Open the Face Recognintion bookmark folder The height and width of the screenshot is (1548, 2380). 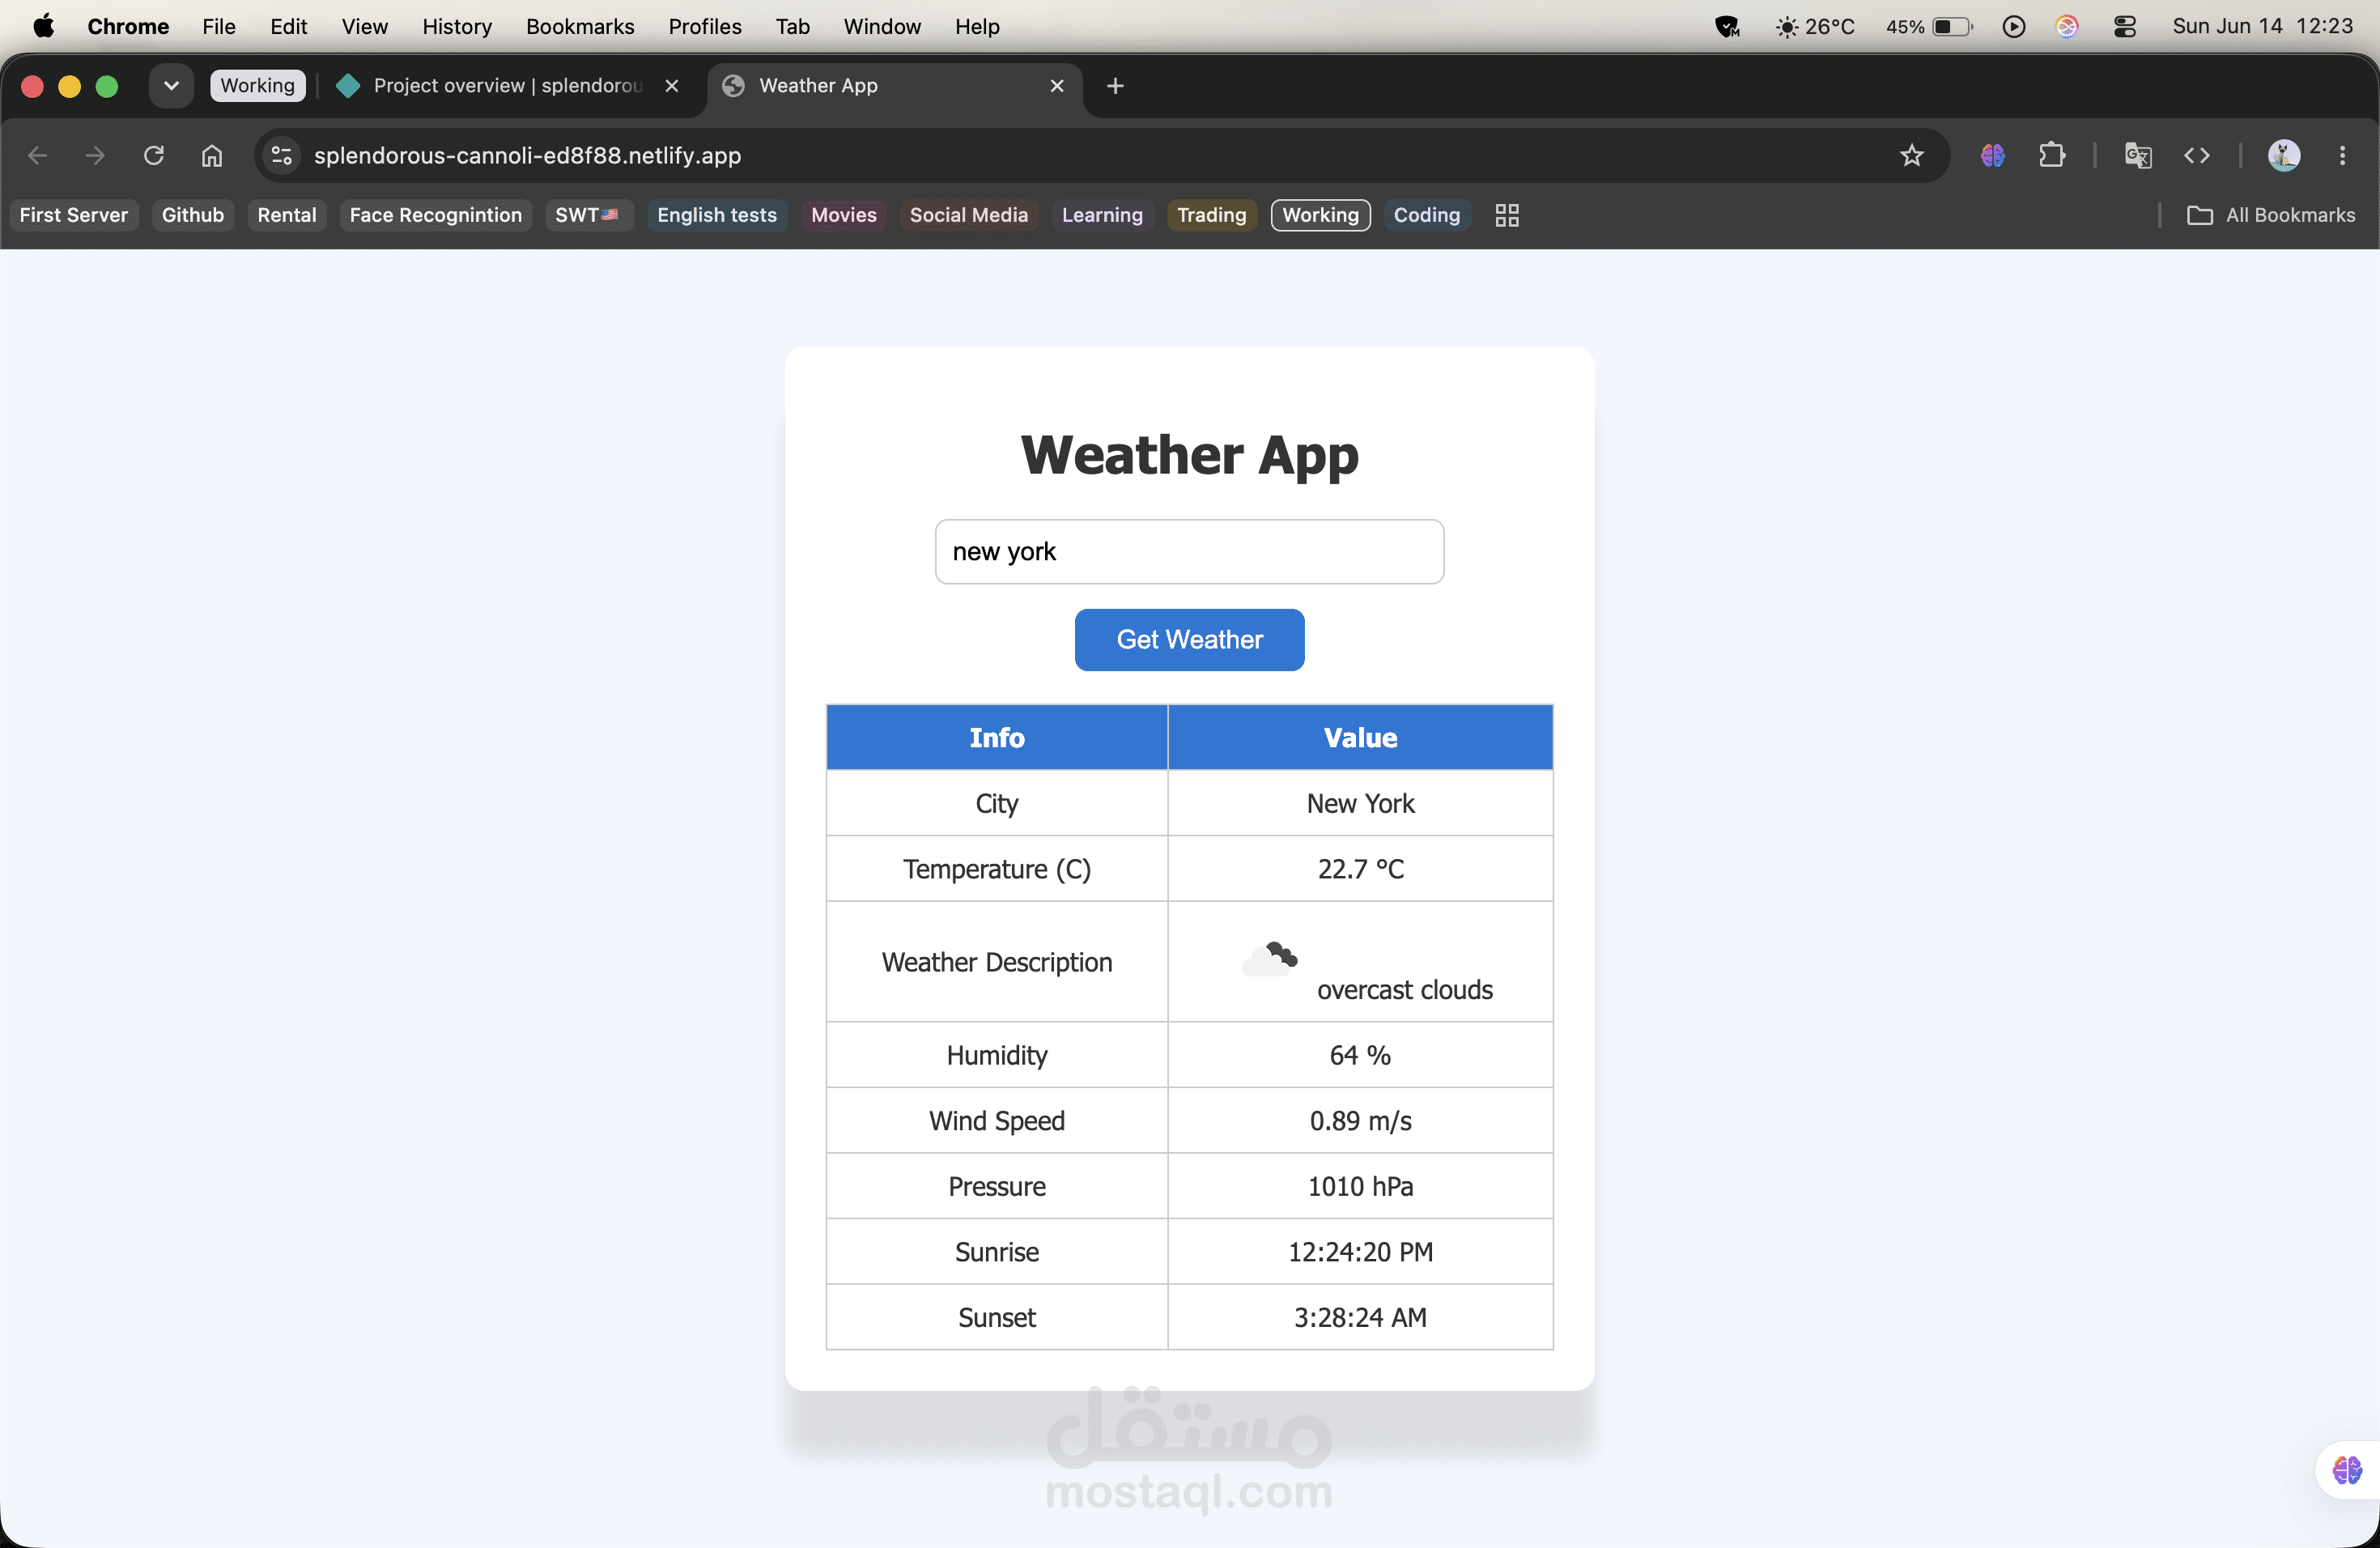coord(436,215)
